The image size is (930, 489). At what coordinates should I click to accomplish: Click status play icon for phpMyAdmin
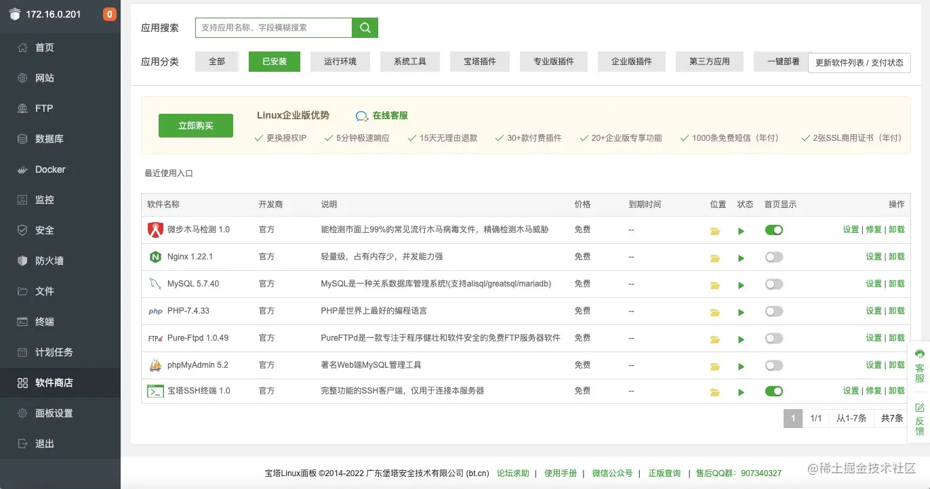[x=741, y=366]
